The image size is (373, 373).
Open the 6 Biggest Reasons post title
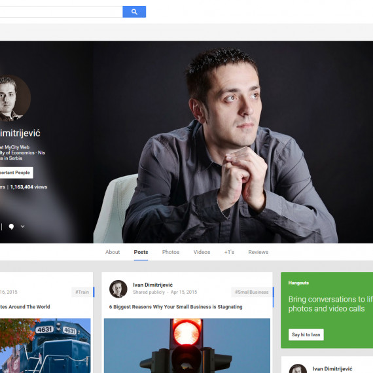[175, 307]
